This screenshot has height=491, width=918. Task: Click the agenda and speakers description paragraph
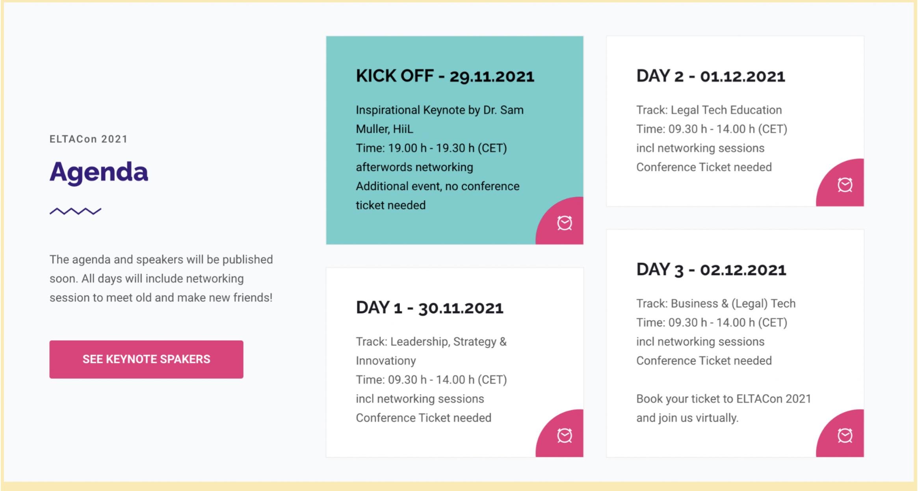pyautogui.click(x=161, y=279)
